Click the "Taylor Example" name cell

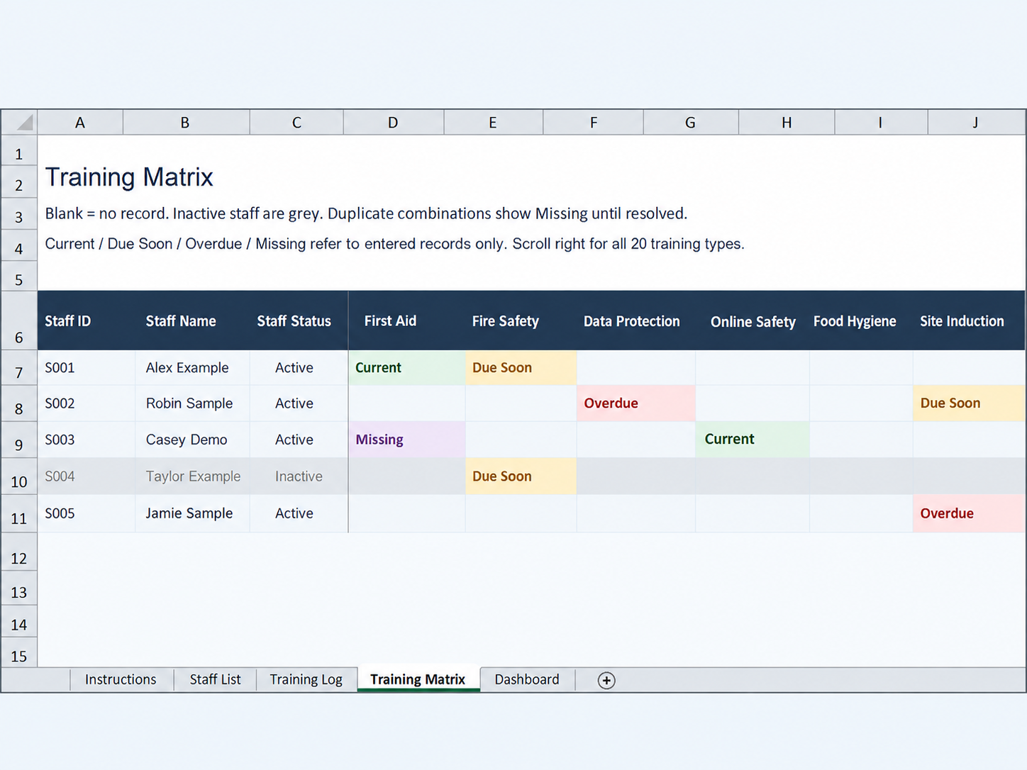click(193, 476)
